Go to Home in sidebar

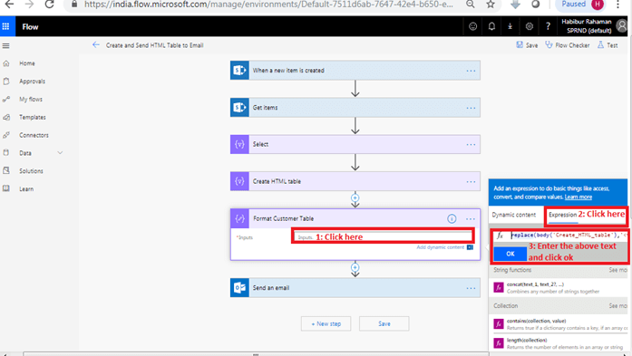coord(27,63)
